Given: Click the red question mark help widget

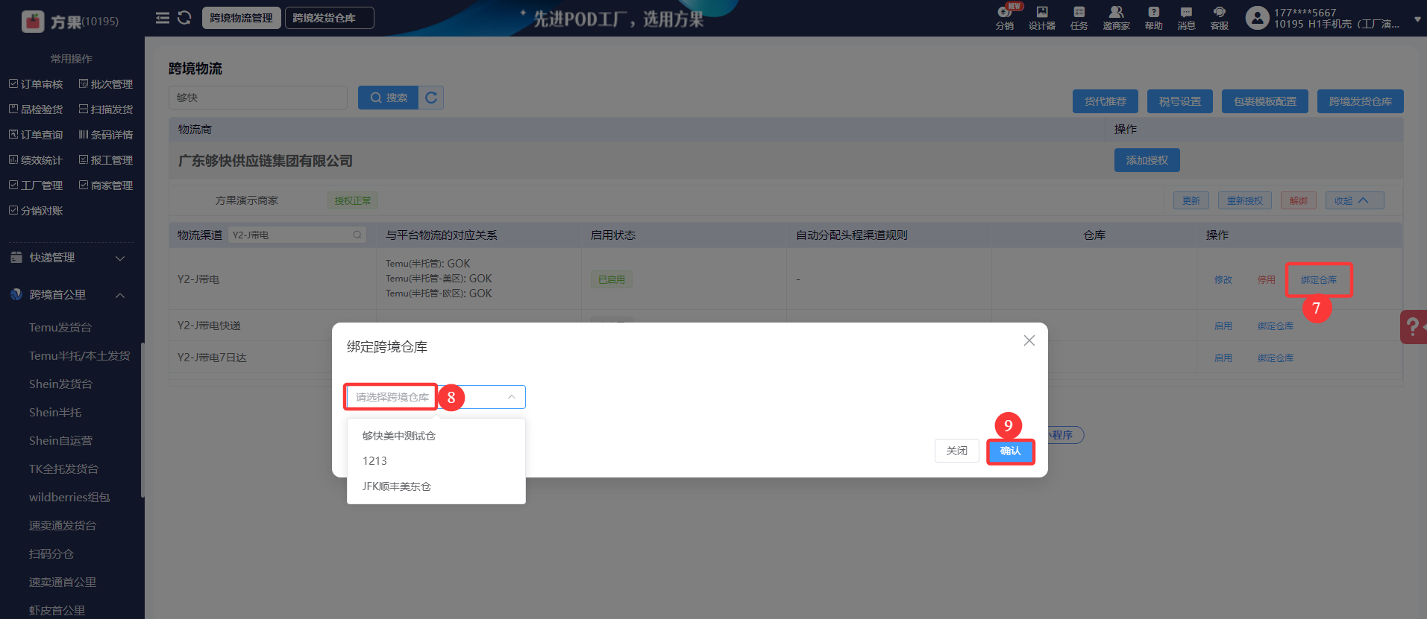Looking at the screenshot, I should (x=1414, y=326).
